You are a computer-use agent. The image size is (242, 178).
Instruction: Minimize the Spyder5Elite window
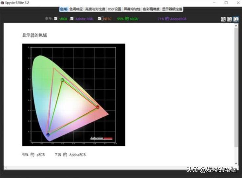[x=214, y=3]
